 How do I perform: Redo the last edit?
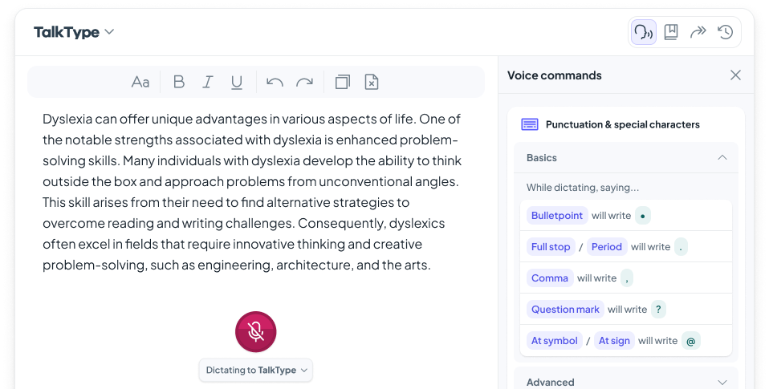tap(304, 82)
